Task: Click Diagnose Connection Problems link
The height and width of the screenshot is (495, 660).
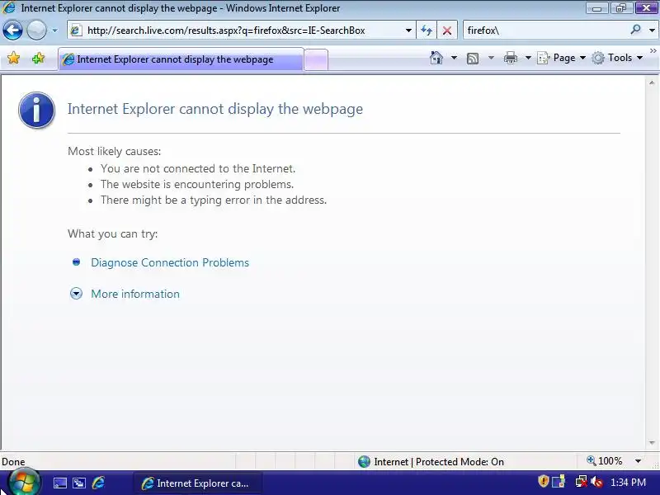Action: tap(170, 262)
